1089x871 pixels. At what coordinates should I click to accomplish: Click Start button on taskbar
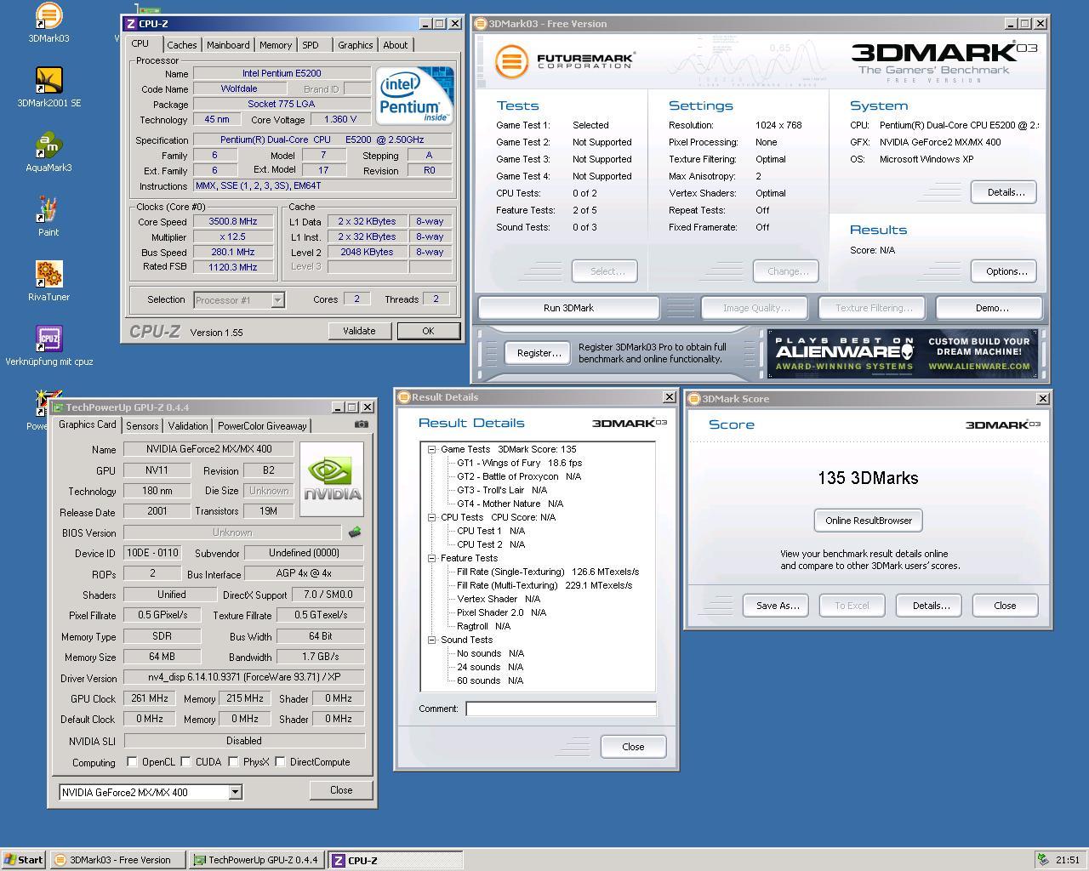[24, 860]
